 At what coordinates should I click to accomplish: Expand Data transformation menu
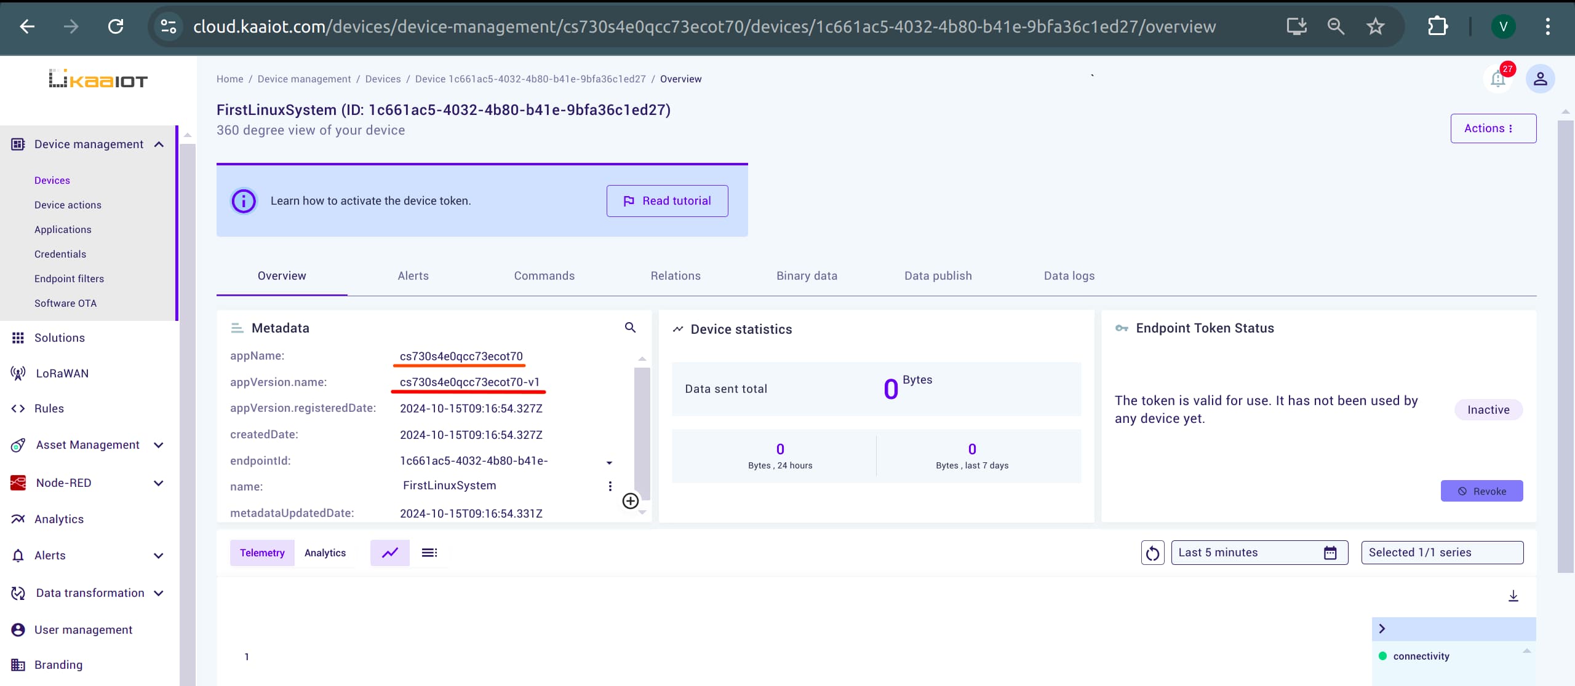(158, 593)
